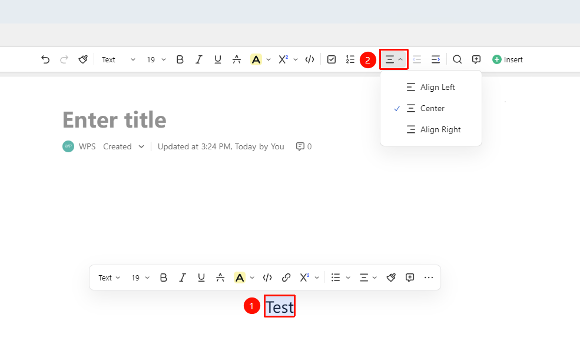Viewport: 580px width, 351px height.
Task: Toggle Bold in the top toolbar
Action: (180, 59)
